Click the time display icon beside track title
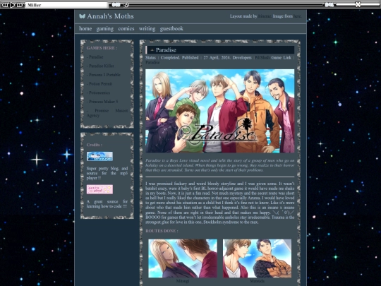 tap(116, 5)
